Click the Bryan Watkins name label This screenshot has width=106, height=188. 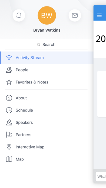pyautogui.click(x=47, y=30)
